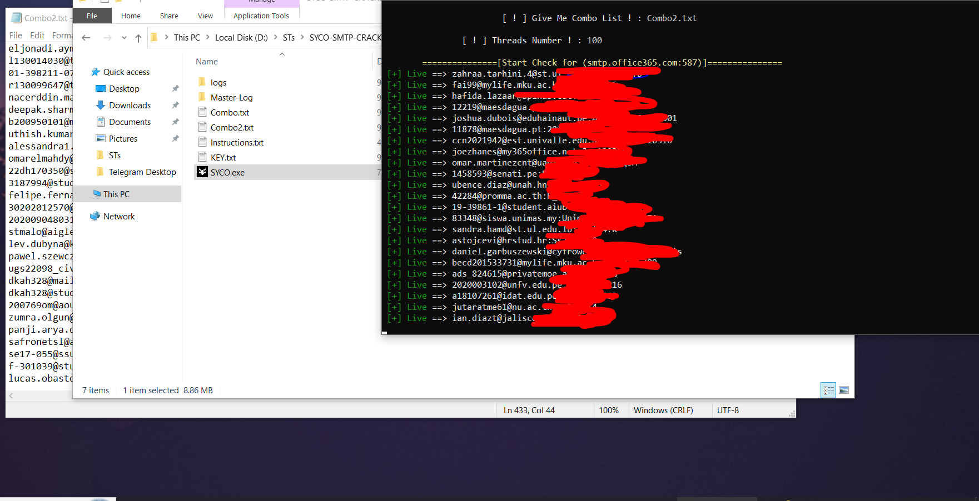Expand the chevron after This PC in address bar
The image size is (979, 501).
click(208, 37)
